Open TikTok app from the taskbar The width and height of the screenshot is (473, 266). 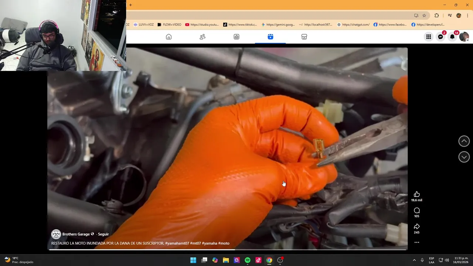tap(258, 260)
